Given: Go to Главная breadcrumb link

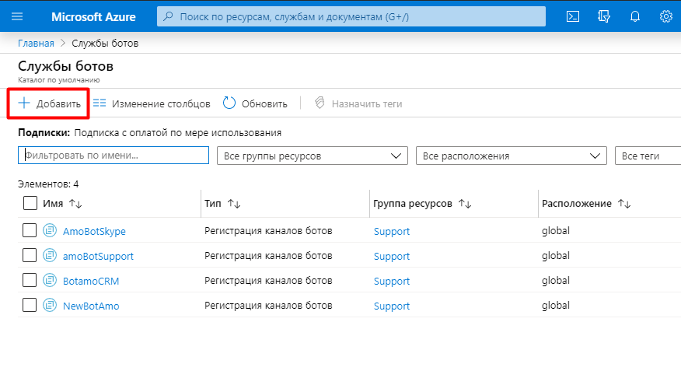Looking at the screenshot, I should click(x=36, y=44).
